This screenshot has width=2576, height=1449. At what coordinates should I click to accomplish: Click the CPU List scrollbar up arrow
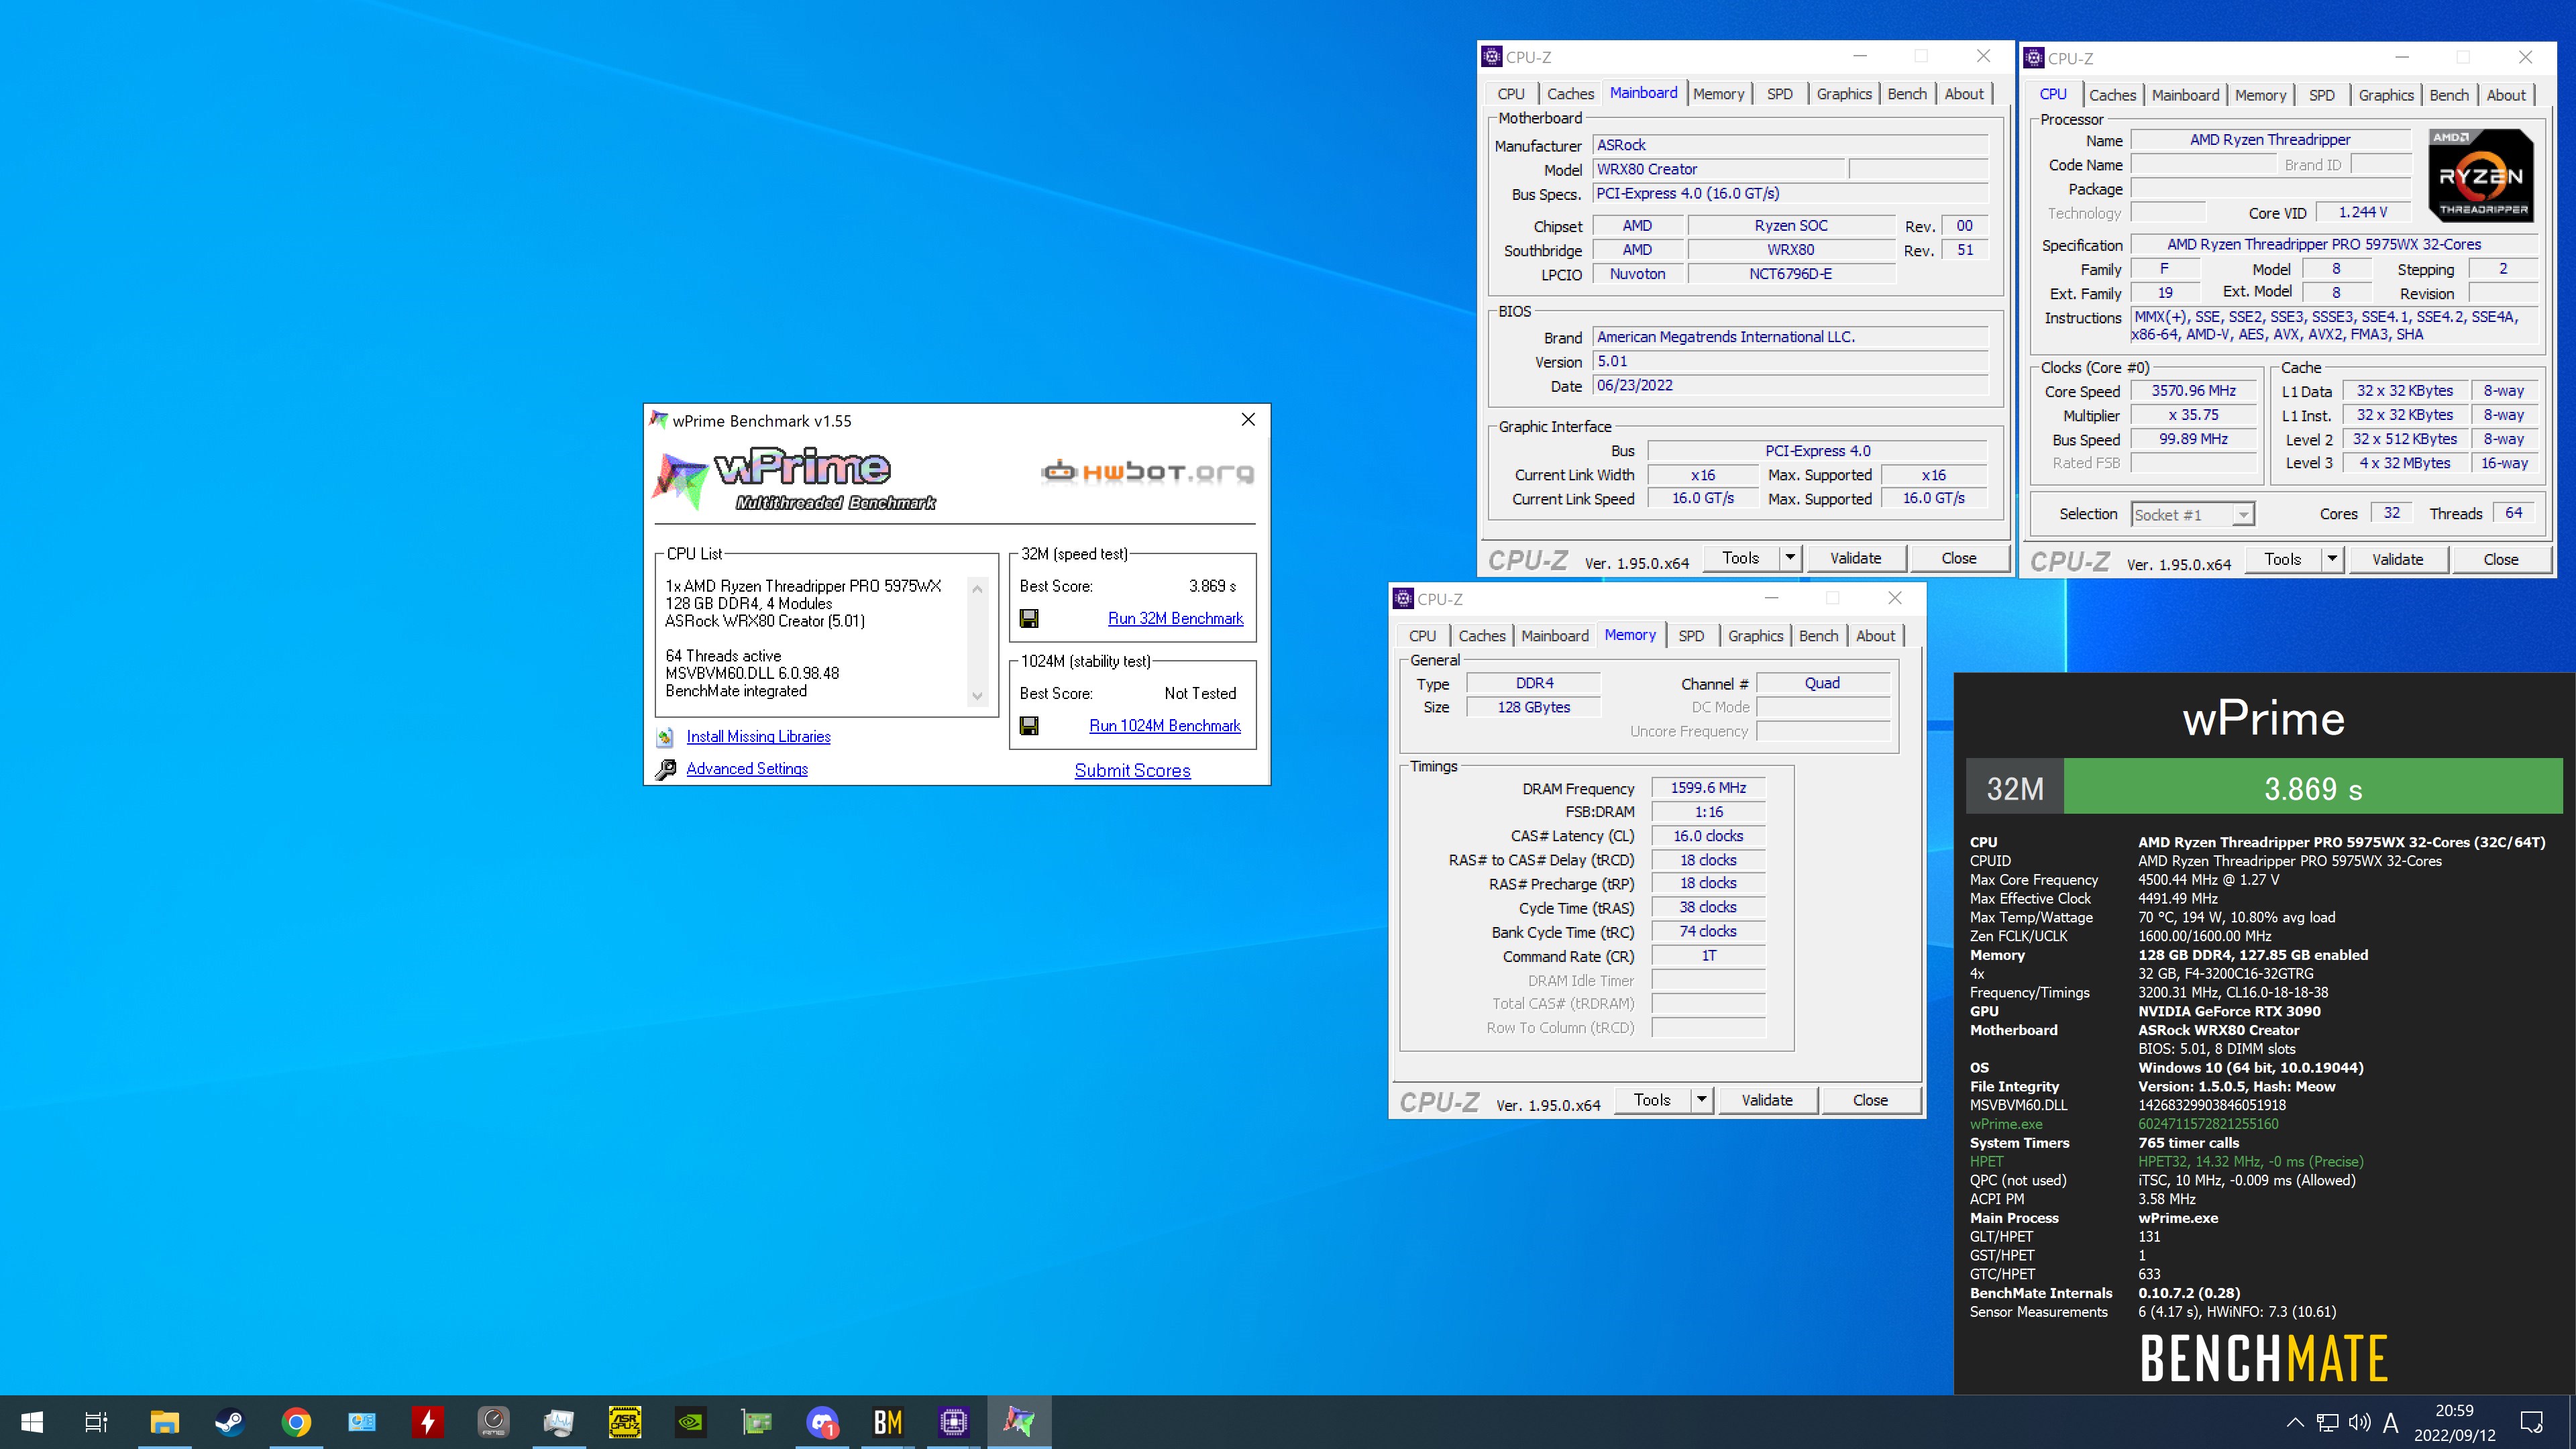[x=978, y=589]
